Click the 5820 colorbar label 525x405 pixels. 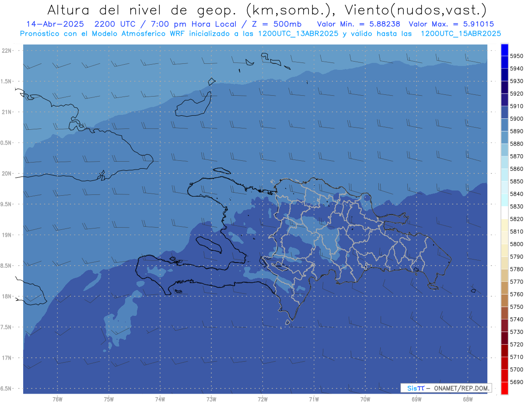coord(517,219)
